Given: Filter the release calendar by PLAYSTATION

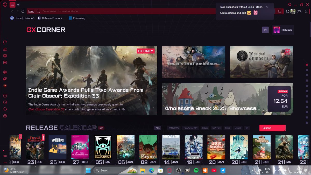Looking at the screenshot, I should point(190,128).
